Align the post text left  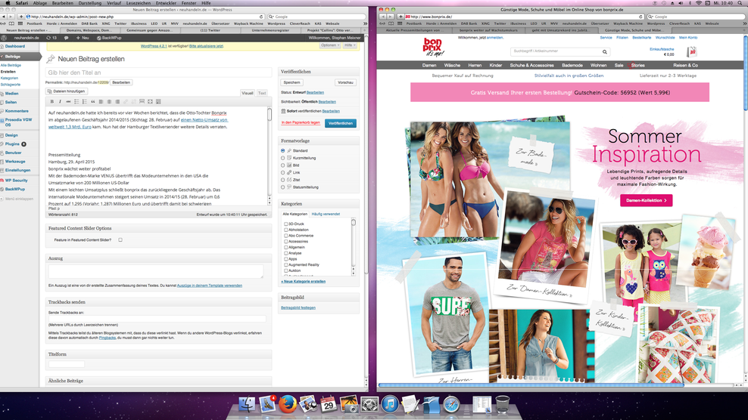(101, 101)
